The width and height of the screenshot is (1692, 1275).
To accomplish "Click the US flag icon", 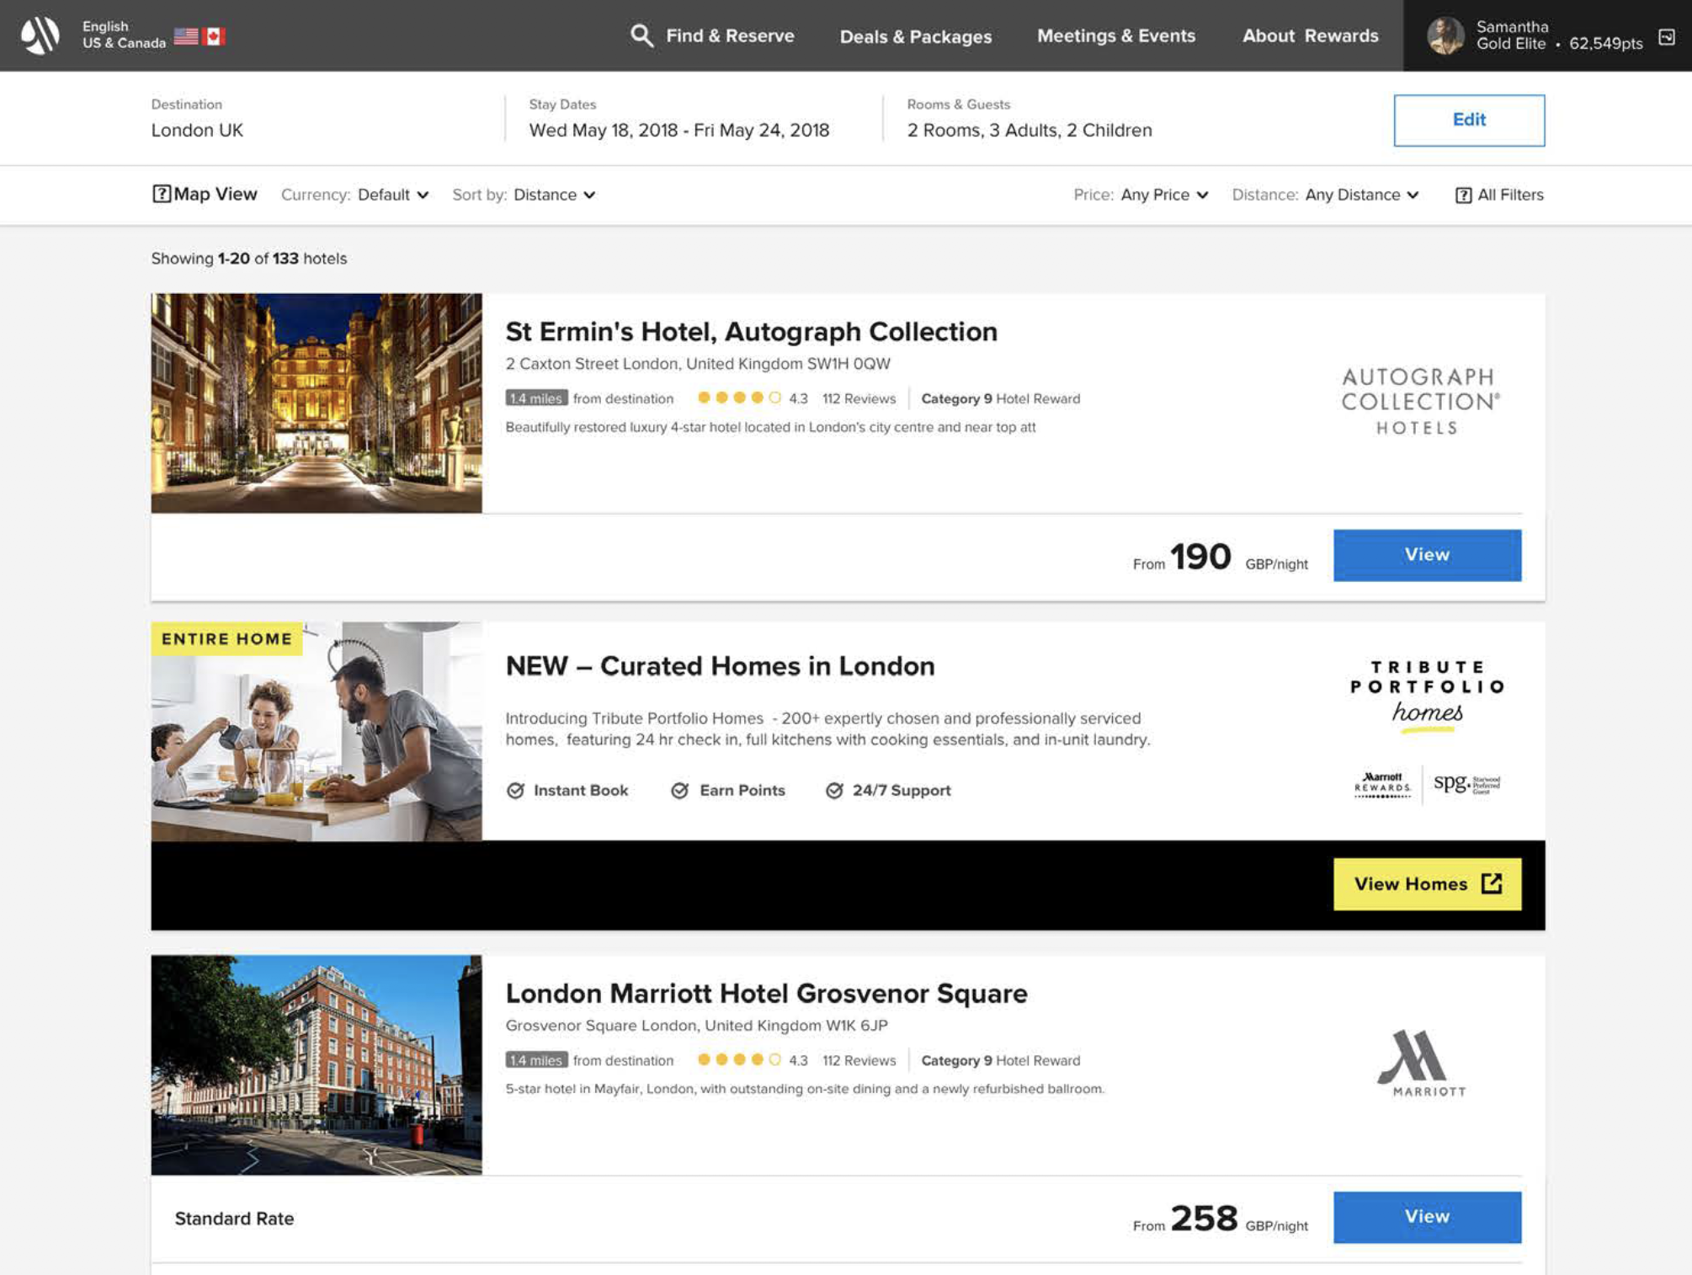I will tap(186, 36).
